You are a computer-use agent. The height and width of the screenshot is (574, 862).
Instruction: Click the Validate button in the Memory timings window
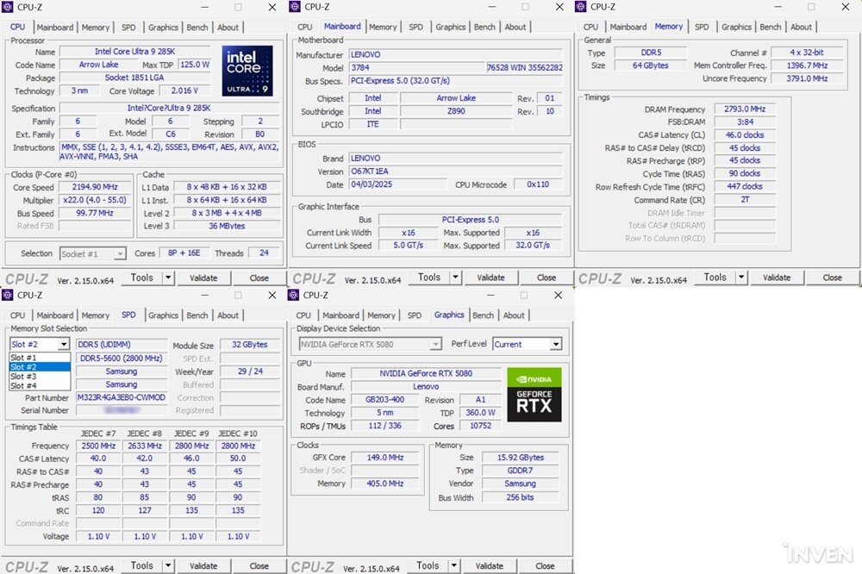[x=777, y=278]
